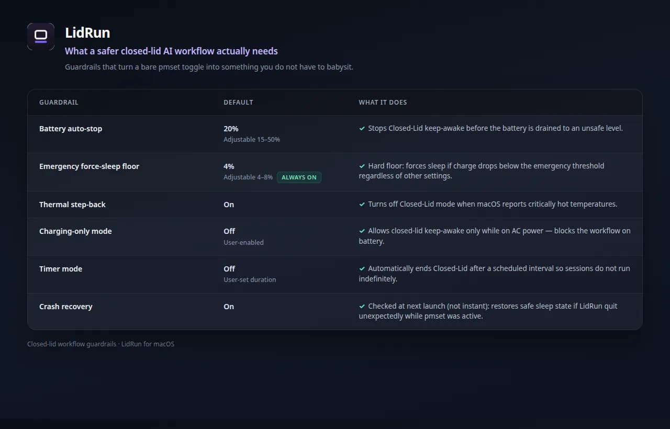The height and width of the screenshot is (429, 670).
Task: Click the checkmark icon in the Battery auto-stop row
Action: pos(362,129)
